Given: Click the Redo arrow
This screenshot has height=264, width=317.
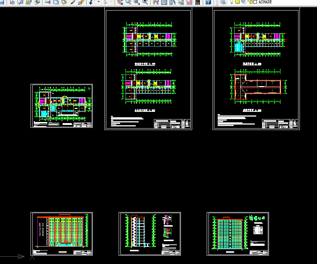Looking at the screenshot, I should pos(105,2).
